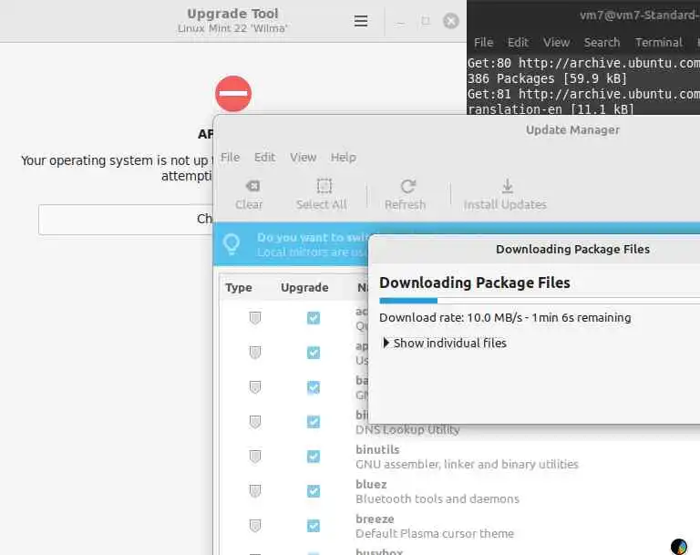Viewport: 700px width, 555px height.
Task: Uncheck the upgrade checkbox in the first row
Action: pyautogui.click(x=314, y=318)
